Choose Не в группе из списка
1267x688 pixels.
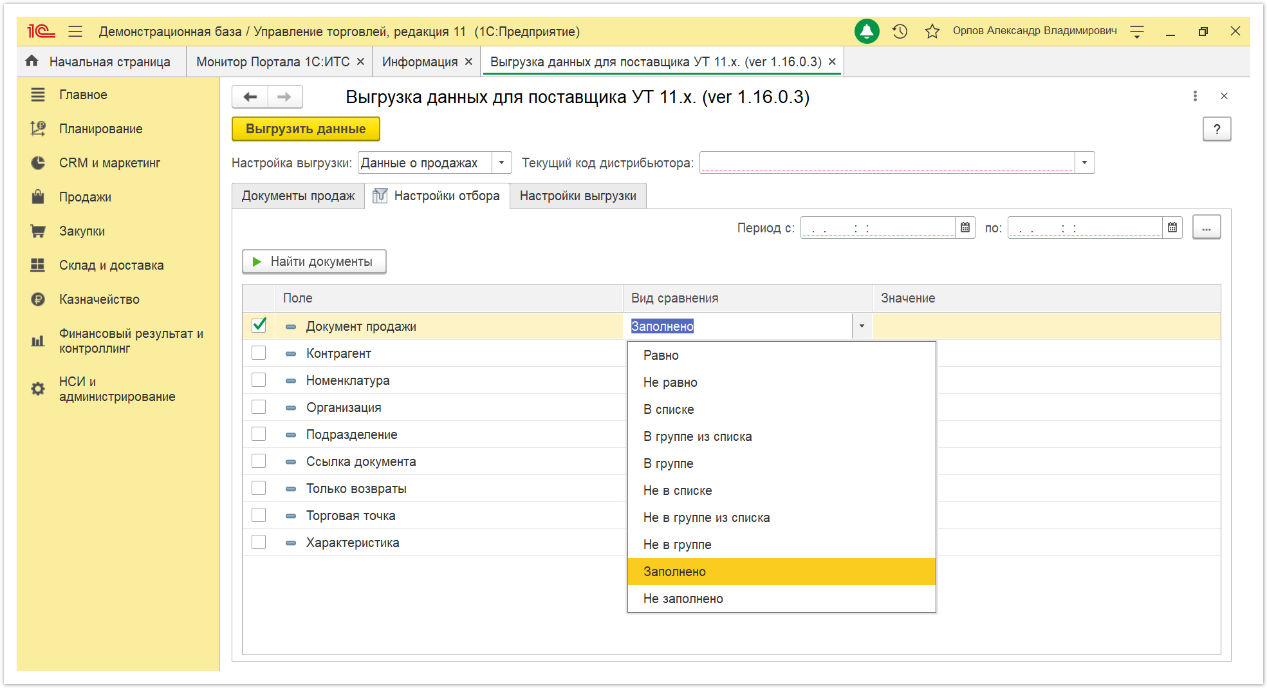click(781, 517)
